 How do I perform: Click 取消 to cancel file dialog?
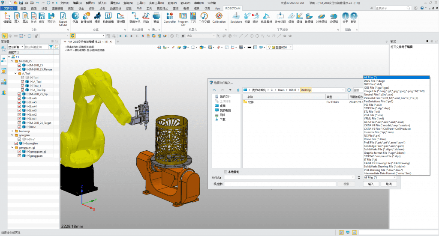click(388, 184)
